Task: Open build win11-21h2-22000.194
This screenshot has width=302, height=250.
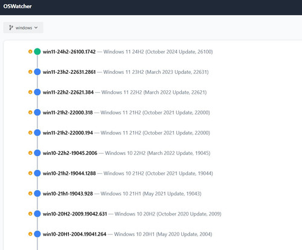Action: tap(68, 133)
